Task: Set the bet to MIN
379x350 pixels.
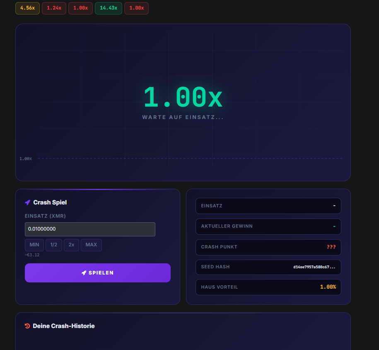Action: pos(34,245)
